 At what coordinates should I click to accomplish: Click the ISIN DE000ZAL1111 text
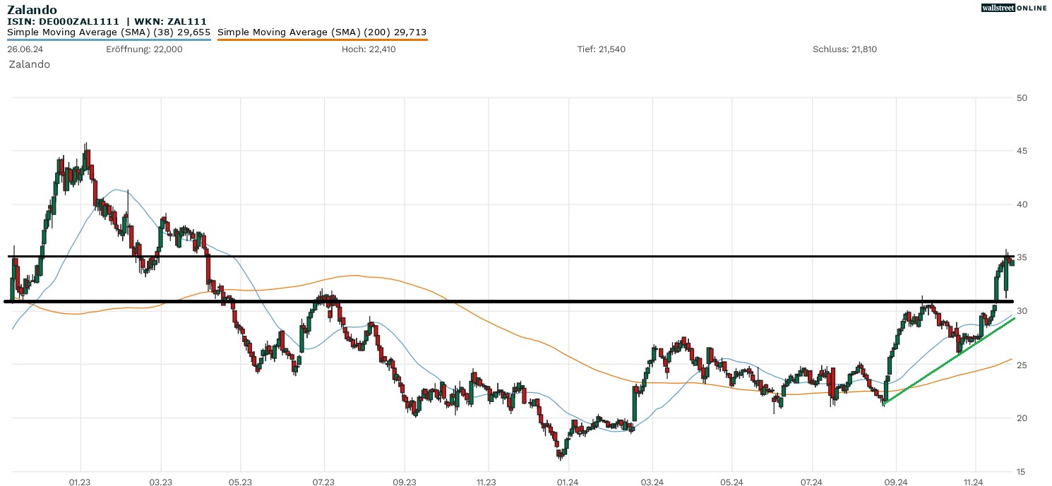63,22
